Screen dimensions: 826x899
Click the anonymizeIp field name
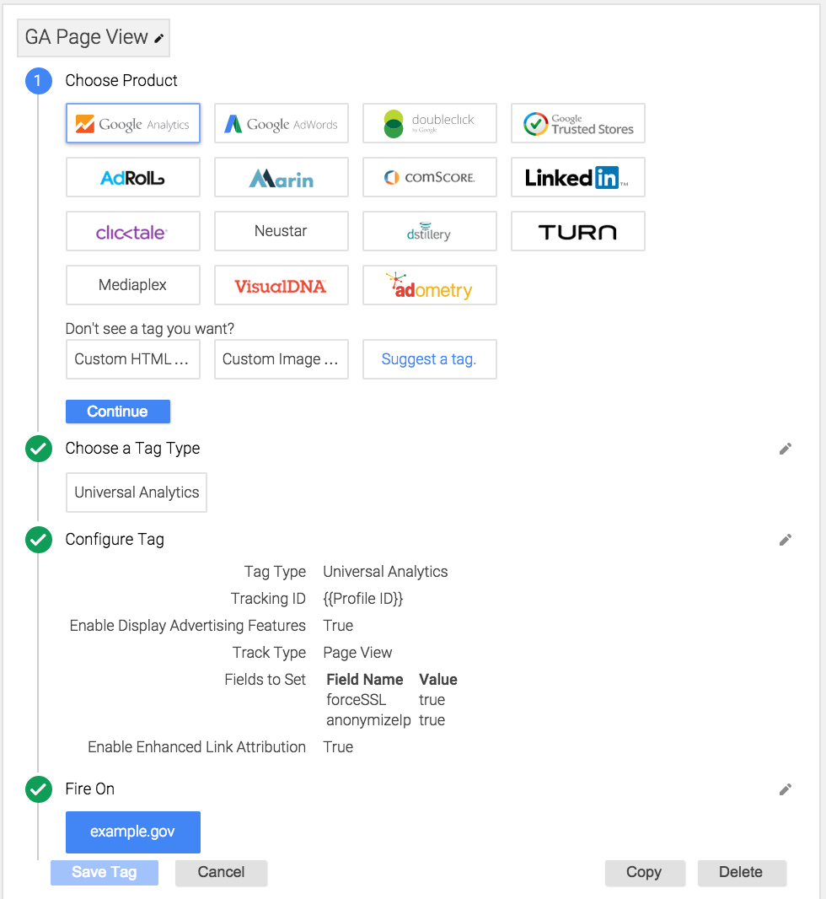(369, 721)
